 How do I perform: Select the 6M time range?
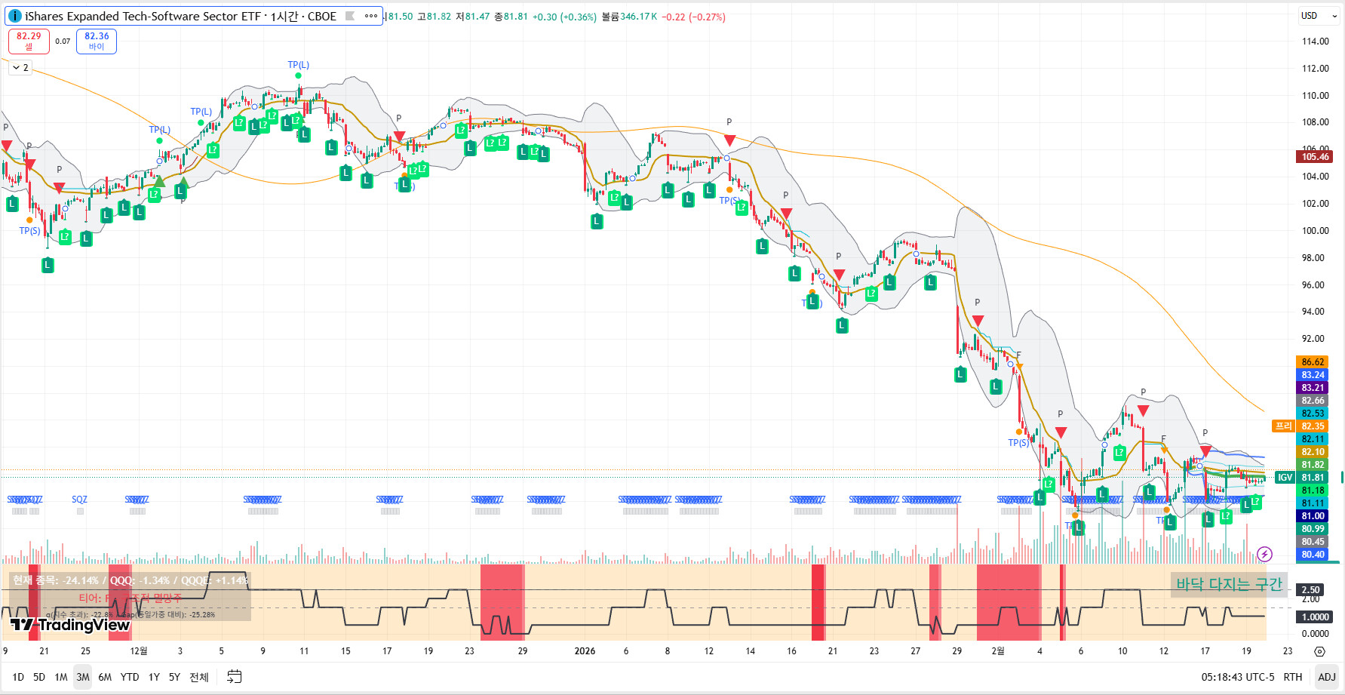tap(105, 677)
